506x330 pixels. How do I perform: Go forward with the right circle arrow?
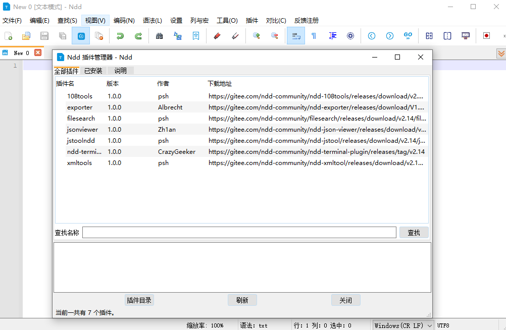click(x=390, y=36)
